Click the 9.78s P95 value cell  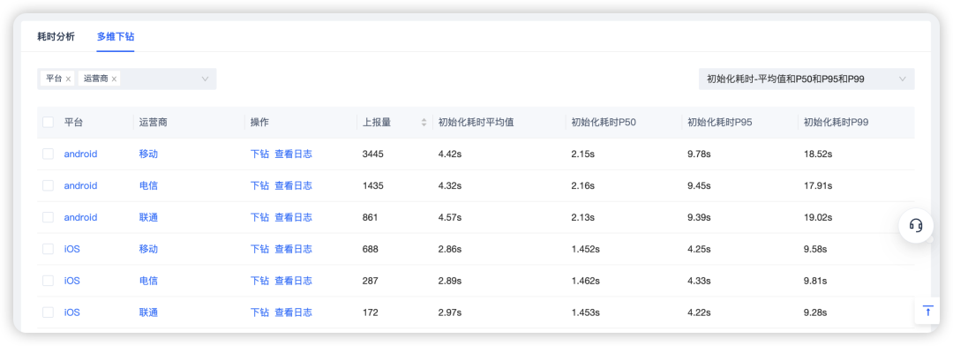click(700, 154)
